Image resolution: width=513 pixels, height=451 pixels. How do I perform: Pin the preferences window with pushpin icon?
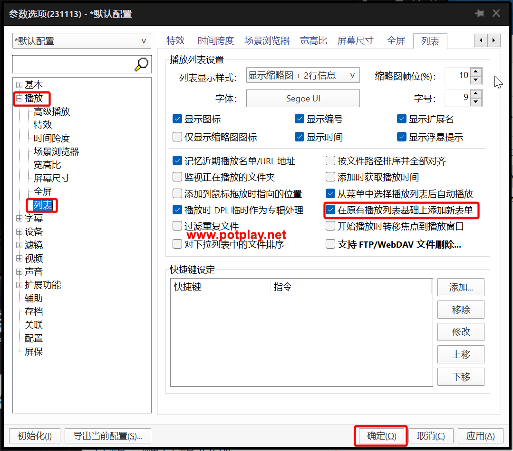[x=479, y=13]
